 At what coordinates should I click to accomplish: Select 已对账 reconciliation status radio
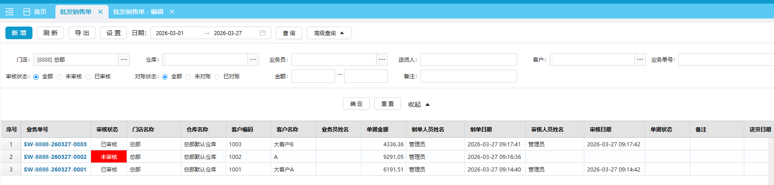[217, 77]
